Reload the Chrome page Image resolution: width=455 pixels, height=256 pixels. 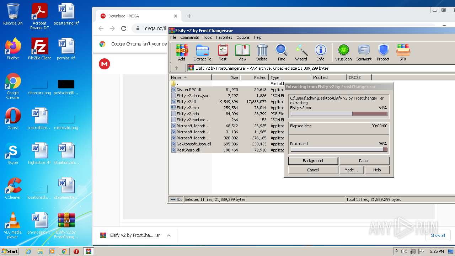pyautogui.click(x=124, y=28)
